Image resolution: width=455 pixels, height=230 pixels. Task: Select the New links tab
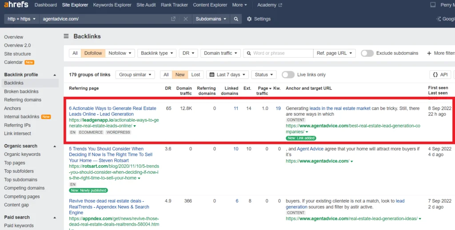[180, 75]
